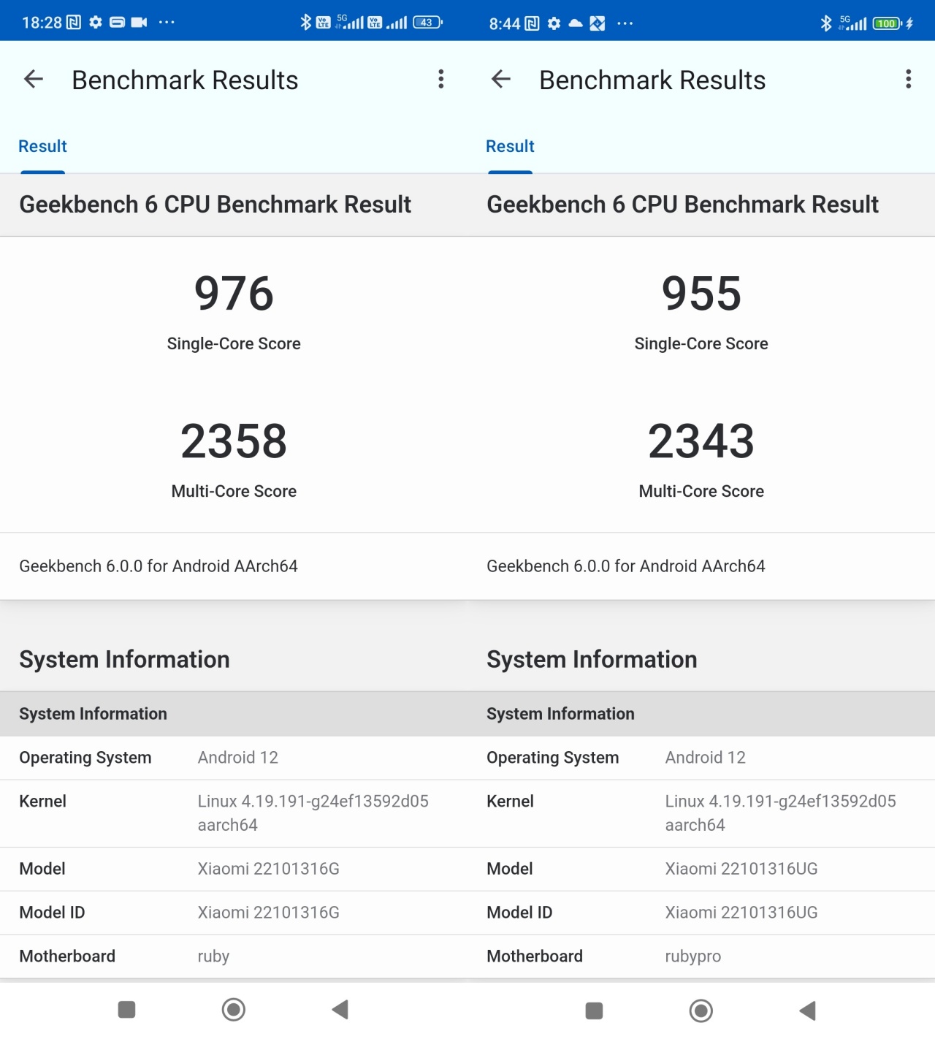Tap model value Xiaomi 22101316G in Model row

(x=269, y=869)
